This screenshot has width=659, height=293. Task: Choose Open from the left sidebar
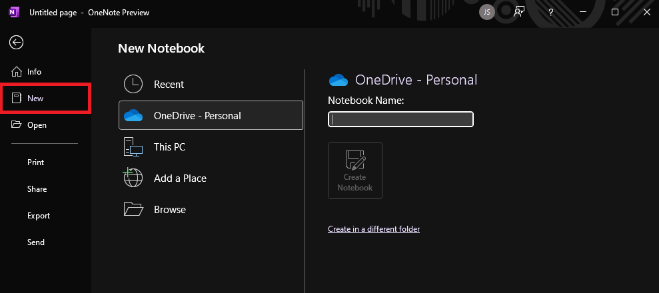pos(37,125)
